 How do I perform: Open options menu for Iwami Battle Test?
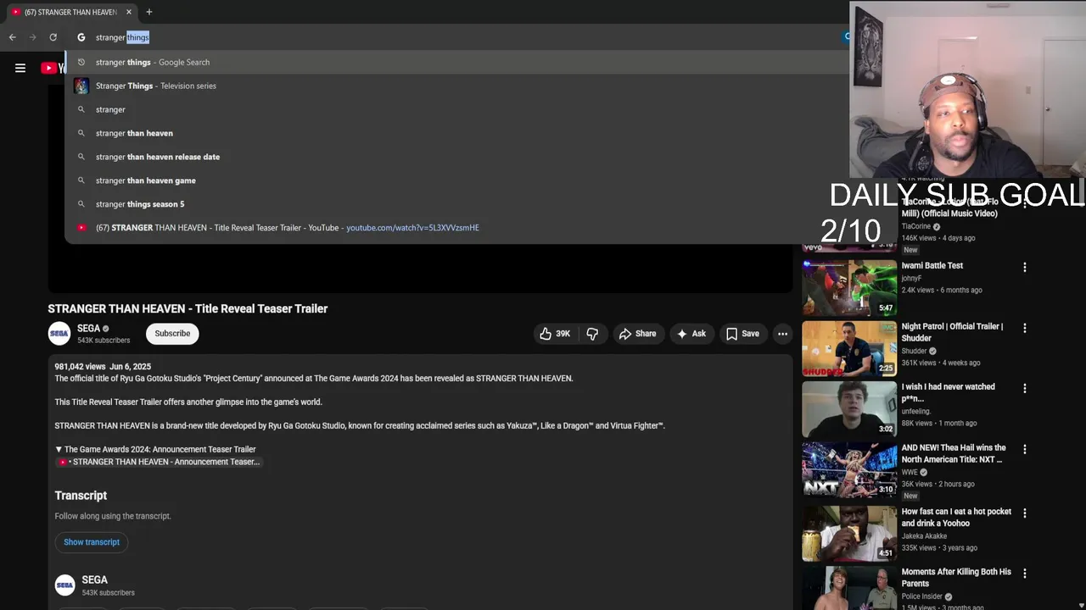point(1025,267)
